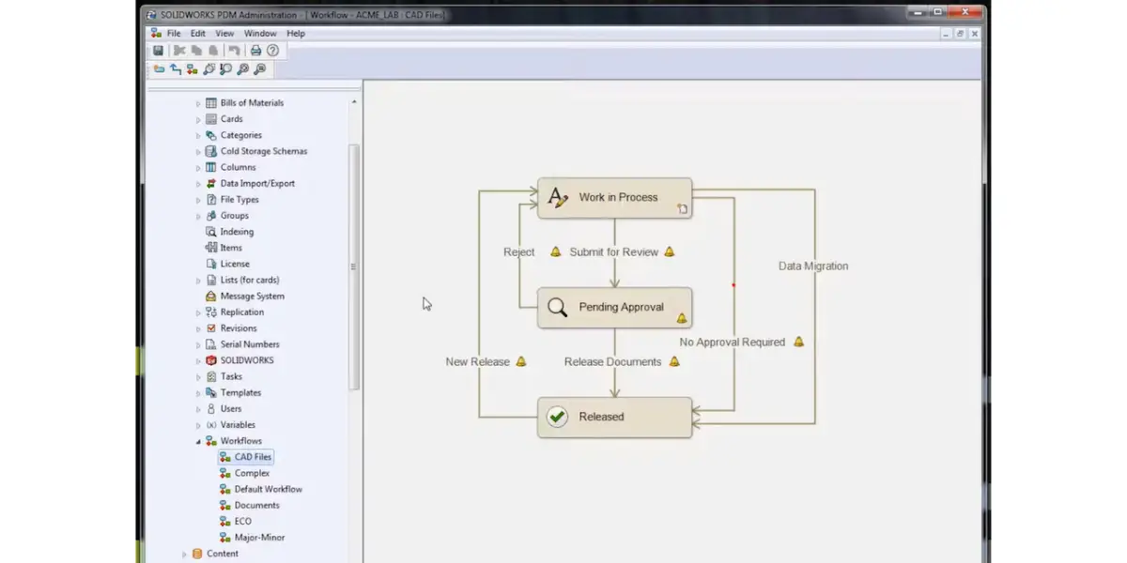Open the Help menu
The height and width of the screenshot is (563, 1127).
tap(296, 33)
